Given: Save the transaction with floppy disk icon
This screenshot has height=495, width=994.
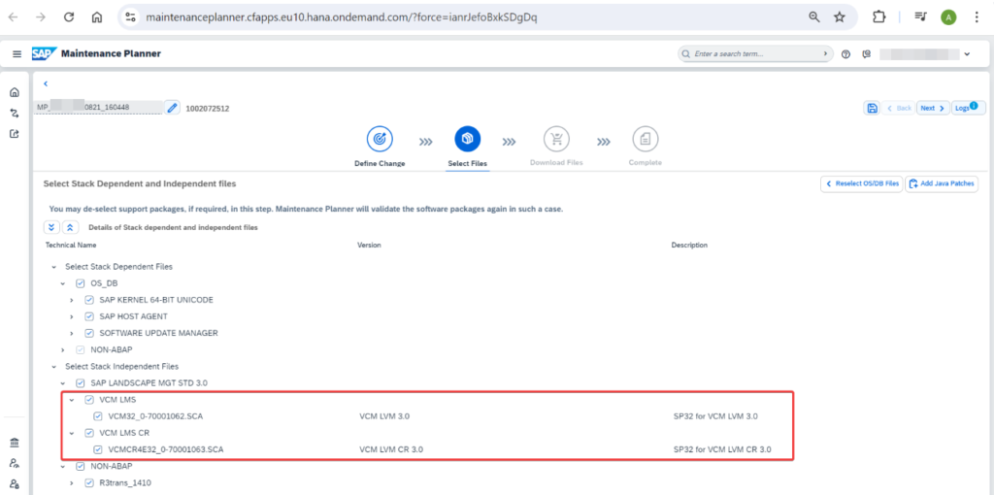Looking at the screenshot, I should (872, 109).
